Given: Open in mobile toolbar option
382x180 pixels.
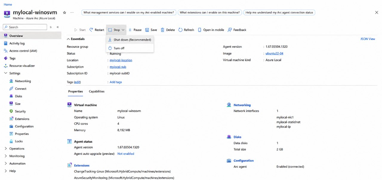Looking at the screenshot, I should click(211, 30).
